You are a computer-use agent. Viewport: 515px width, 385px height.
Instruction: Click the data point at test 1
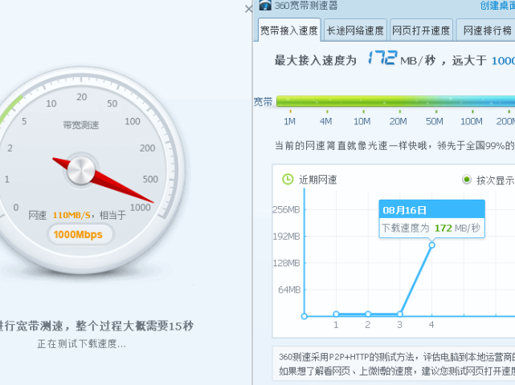(x=336, y=314)
